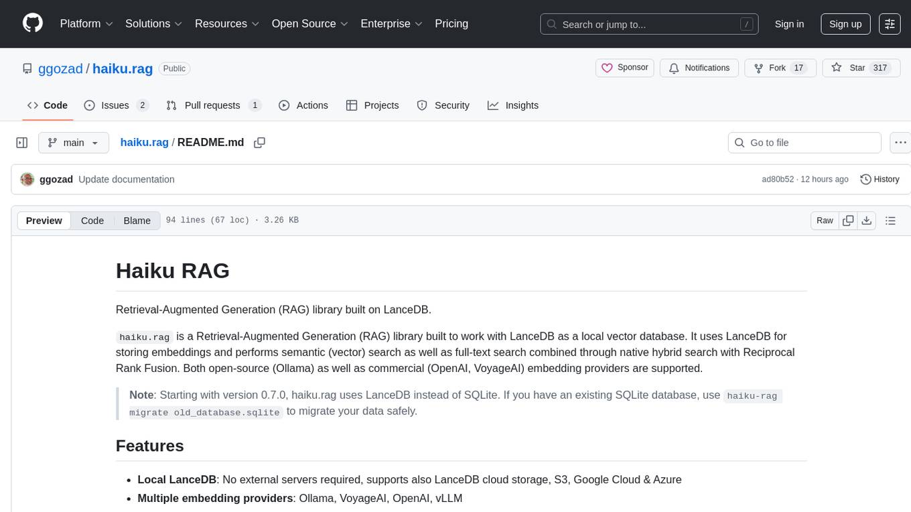Open ggozad commit author link
The height and width of the screenshot is (512, 911).
click(x=56, y=180)
